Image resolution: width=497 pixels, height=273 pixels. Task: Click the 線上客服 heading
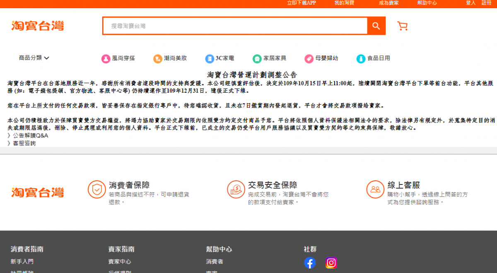pyautogui.click(x=404, y=185)
